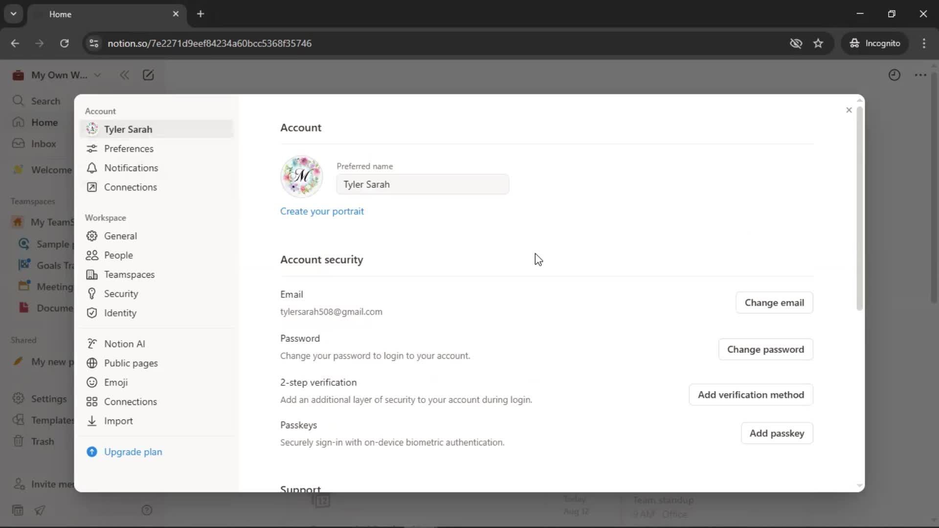This screenshot has height=528, width=939.
Task: Open the page options ellipsis menu
Action: (x=920, y=75)
